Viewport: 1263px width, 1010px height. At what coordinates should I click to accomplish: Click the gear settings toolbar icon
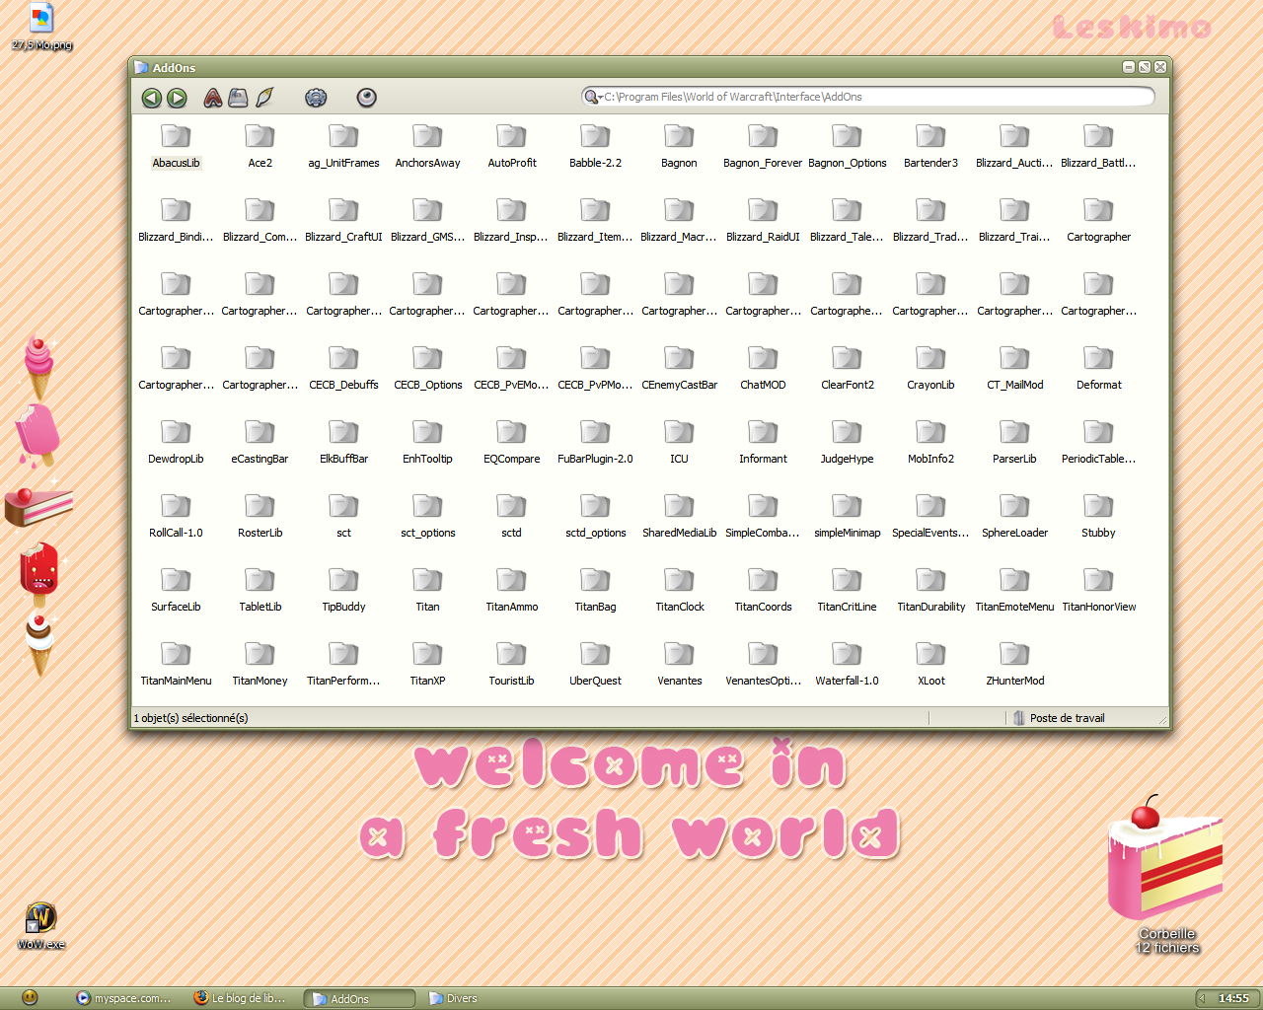[316, 98]
